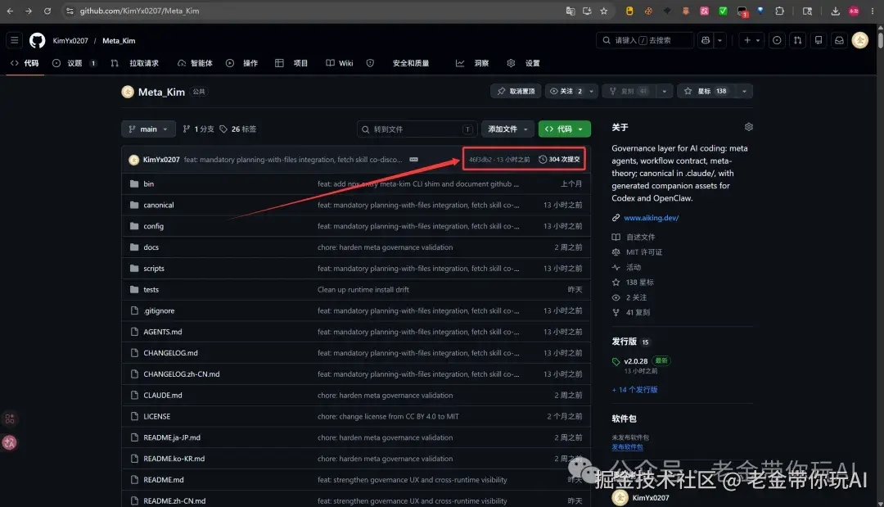Open issues icon in top header

(x=777, y=40)
